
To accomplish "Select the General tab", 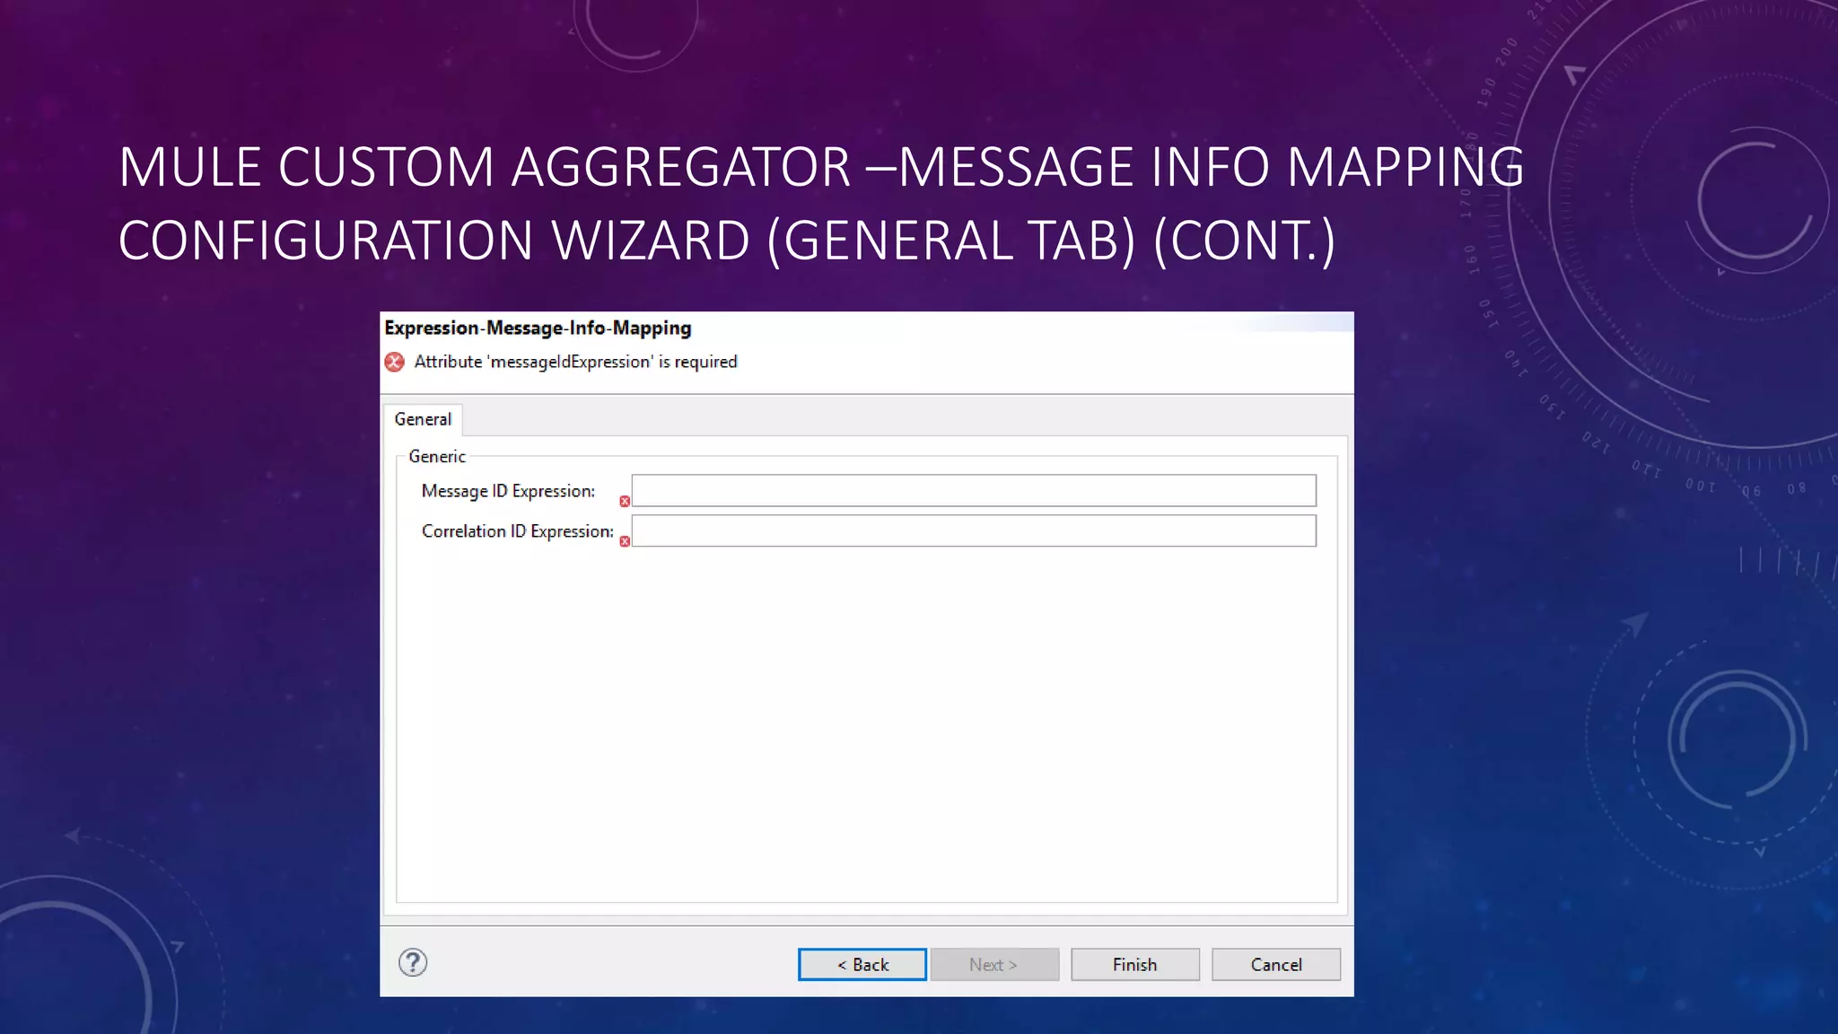I will tap(423, 419).
